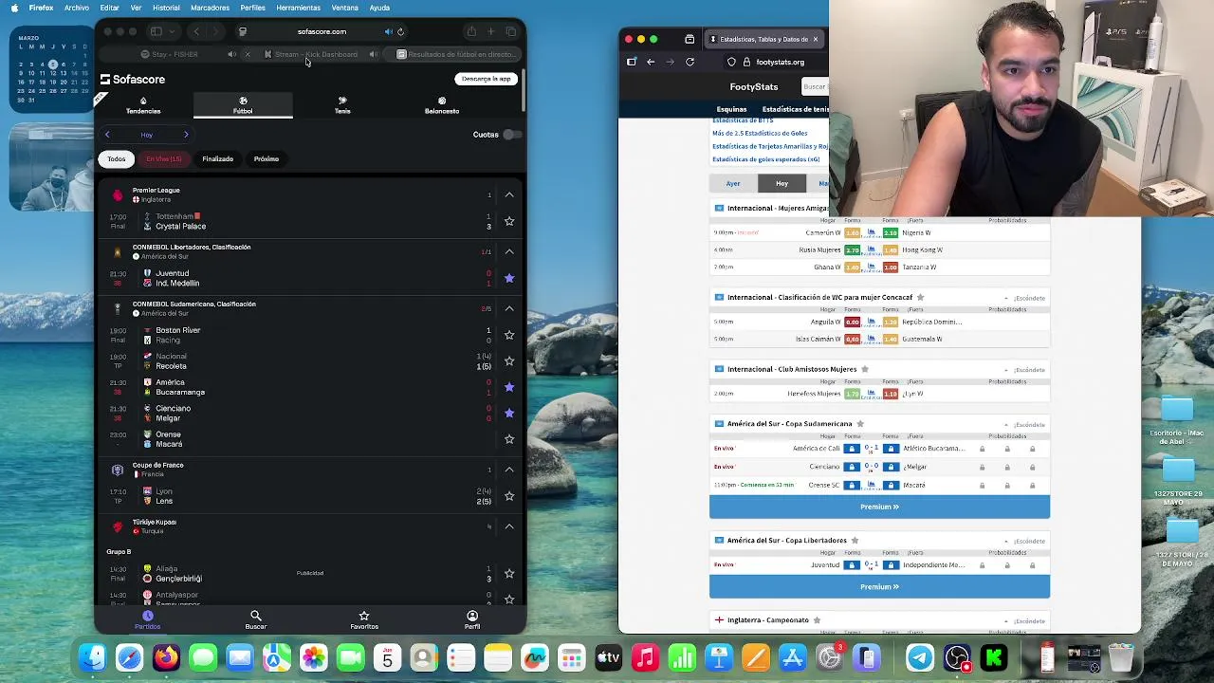Filter matches by Próximo
The width and height of the screenshot is (1214, 683).
267,159
